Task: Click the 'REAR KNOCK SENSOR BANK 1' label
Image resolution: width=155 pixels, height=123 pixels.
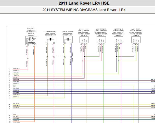Action: [x=68, y=34]
